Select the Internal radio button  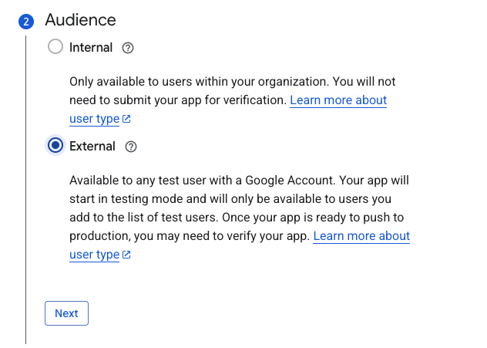55,47
